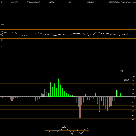Viewport: 136px width, 136px height.
Task: Click the histogram axis label 60
Action: 132,85
